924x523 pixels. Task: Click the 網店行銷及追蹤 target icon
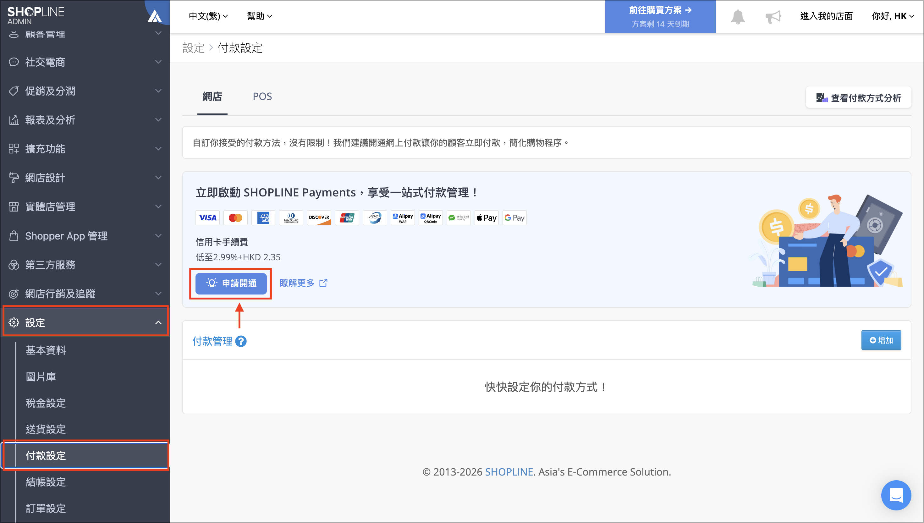[x=14, y=294]
